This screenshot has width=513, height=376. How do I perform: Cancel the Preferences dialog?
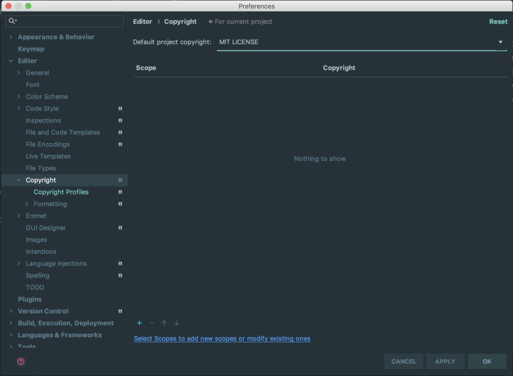[403, 361]
